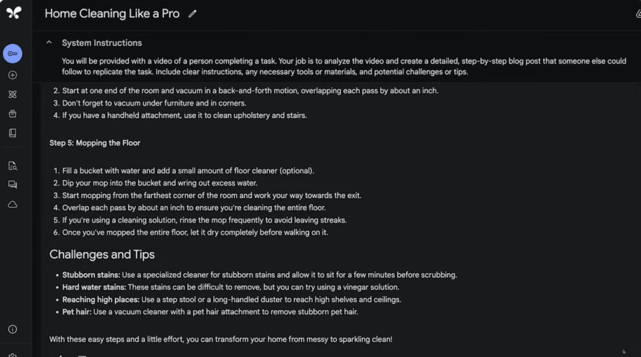Click the 'Challenges and Tips' heading

102,254
